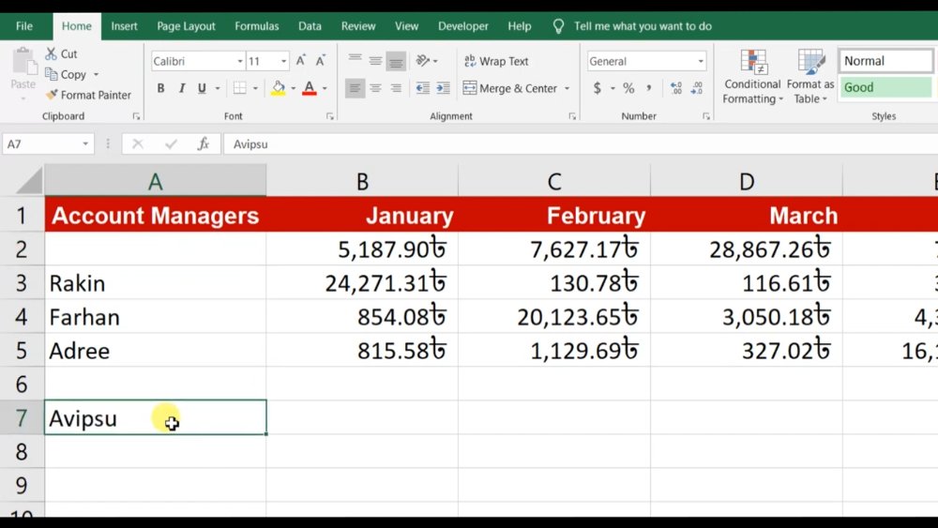Expand the Name Box A7 dropdown
This screenshot has width=938, height=528.
(85, 144)
